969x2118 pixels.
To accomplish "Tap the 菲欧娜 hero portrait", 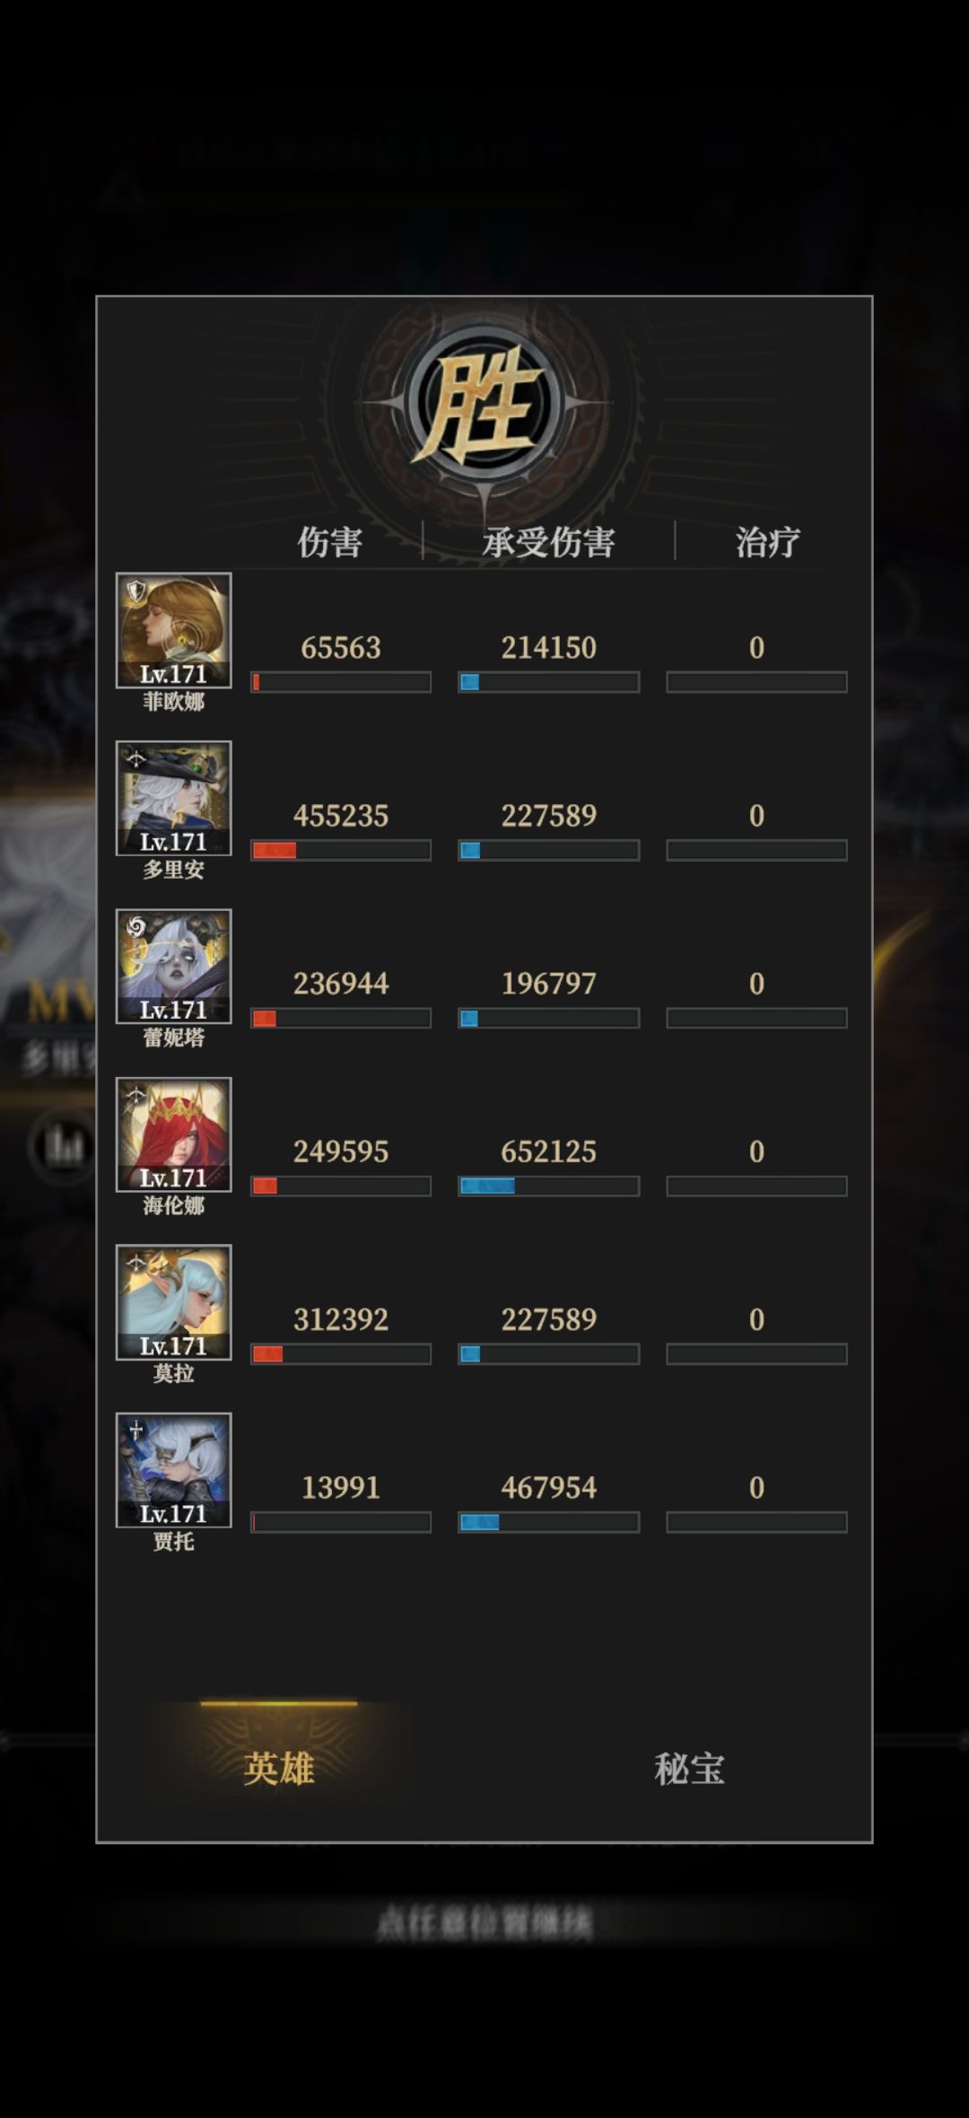I will point(173,630).
